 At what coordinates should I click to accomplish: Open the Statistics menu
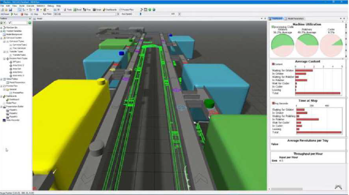point(41,6)
